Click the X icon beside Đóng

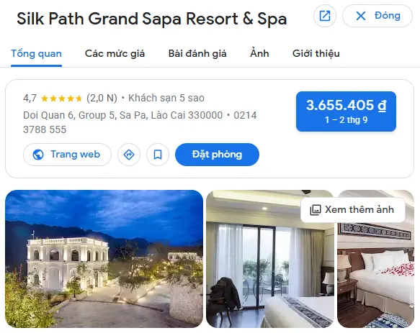tap(360, 16)
